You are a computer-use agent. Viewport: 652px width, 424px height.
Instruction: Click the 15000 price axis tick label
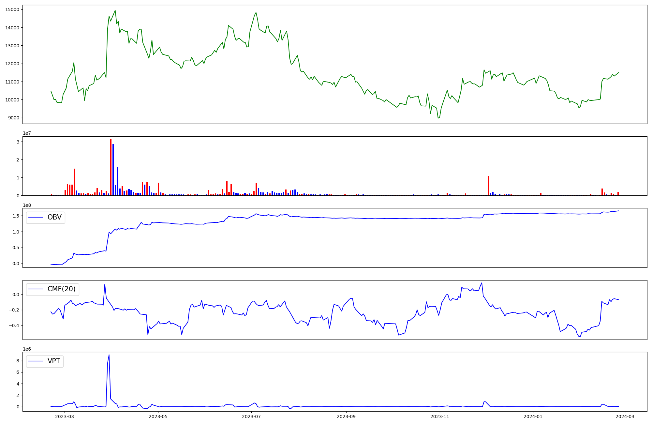point(12,9)
